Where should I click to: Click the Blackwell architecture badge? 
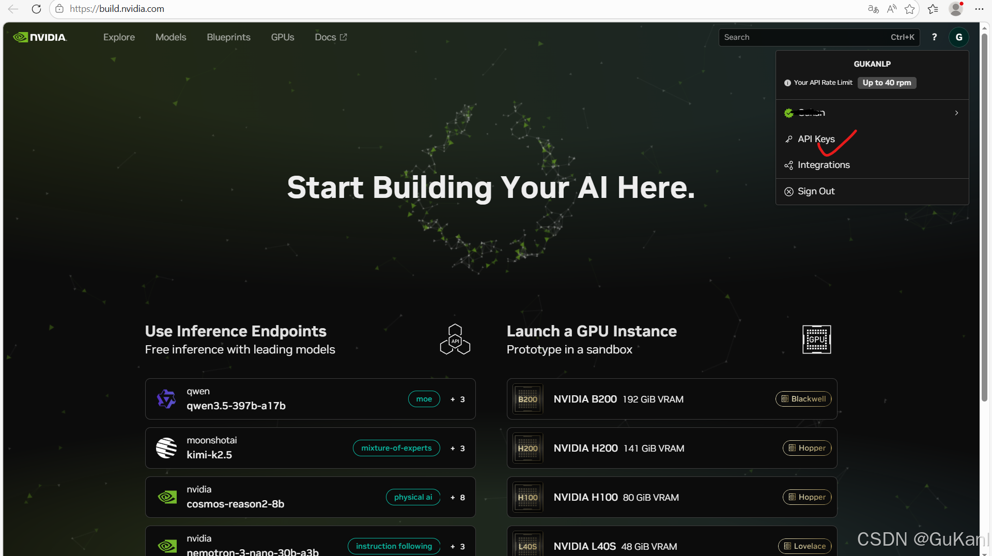[803, 399]
